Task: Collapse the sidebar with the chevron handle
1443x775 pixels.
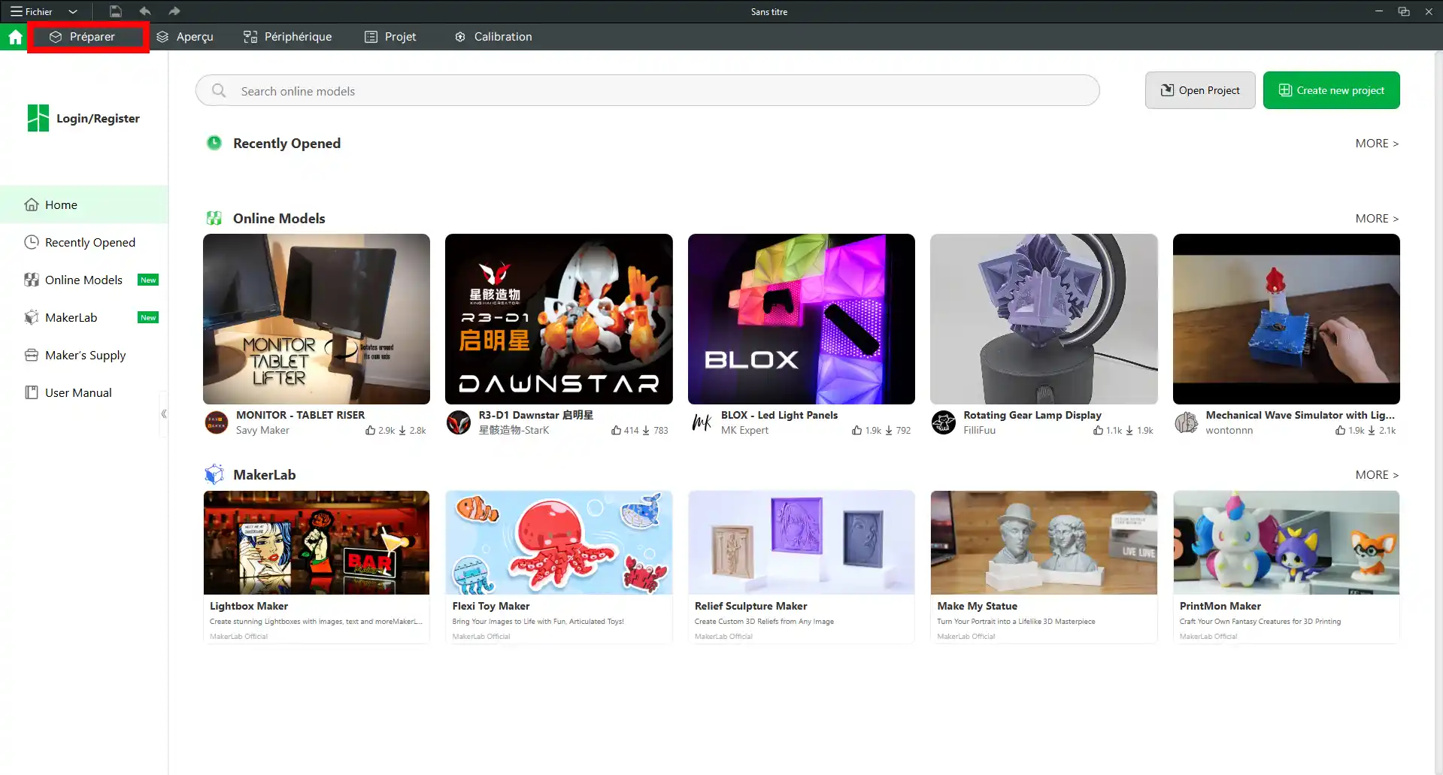Action: 163,413
